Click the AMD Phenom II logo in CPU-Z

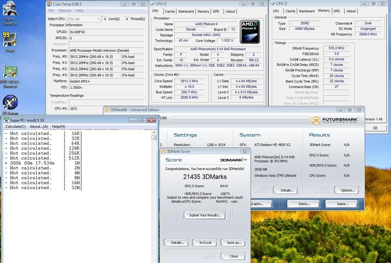point(250,32)
